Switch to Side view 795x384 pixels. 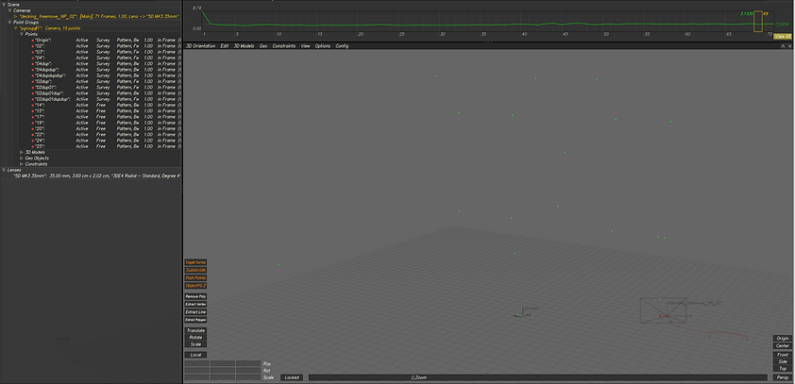pyautogui.click(x=783, y=361)
